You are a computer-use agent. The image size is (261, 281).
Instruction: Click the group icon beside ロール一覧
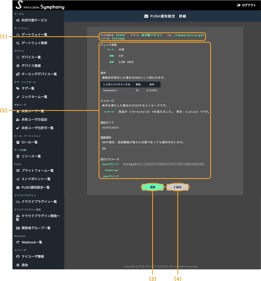[x=18, y=142]
